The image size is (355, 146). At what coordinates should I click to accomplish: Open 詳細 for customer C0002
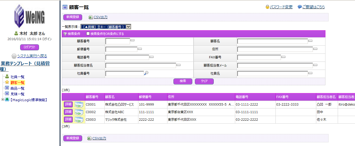(68, 112)
